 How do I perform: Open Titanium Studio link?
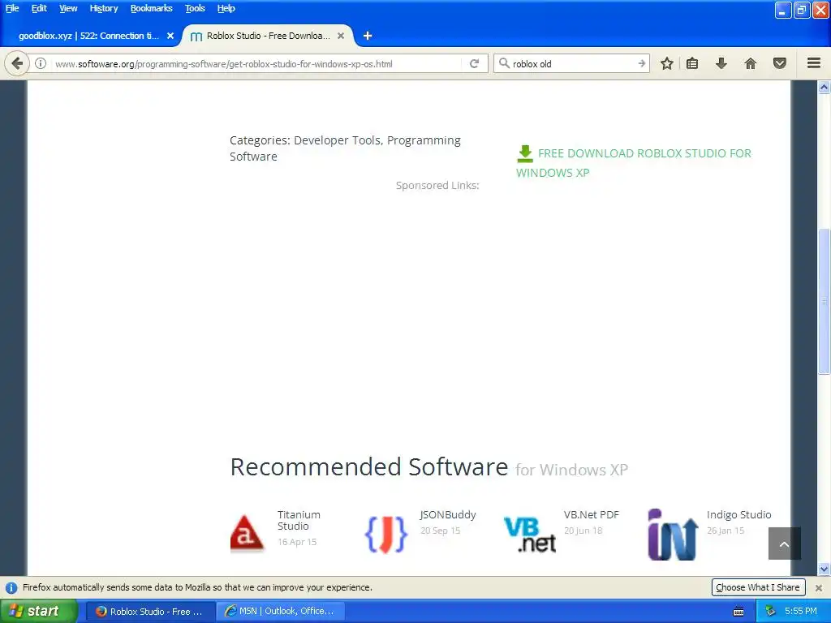[299, 520]
